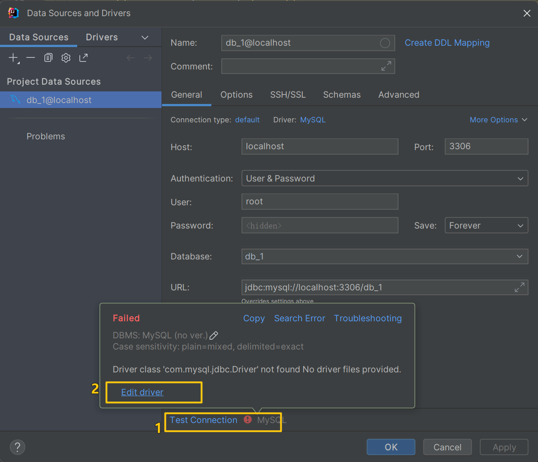Click the Host input field

click(x=320, y=147)
